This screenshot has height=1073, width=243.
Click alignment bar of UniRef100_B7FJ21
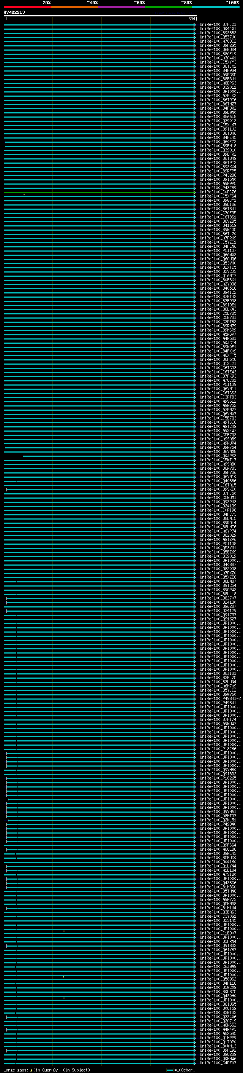pos(99,25)
